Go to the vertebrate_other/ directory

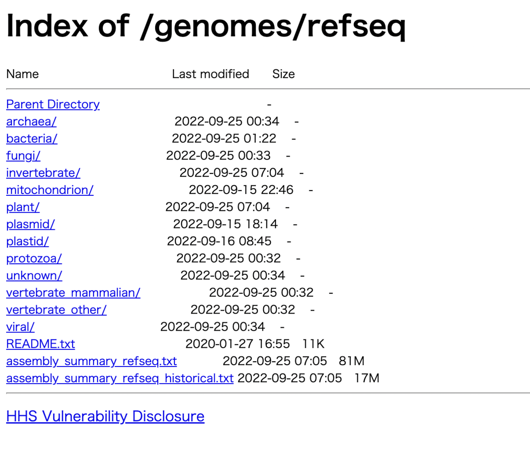coord(57,310)
